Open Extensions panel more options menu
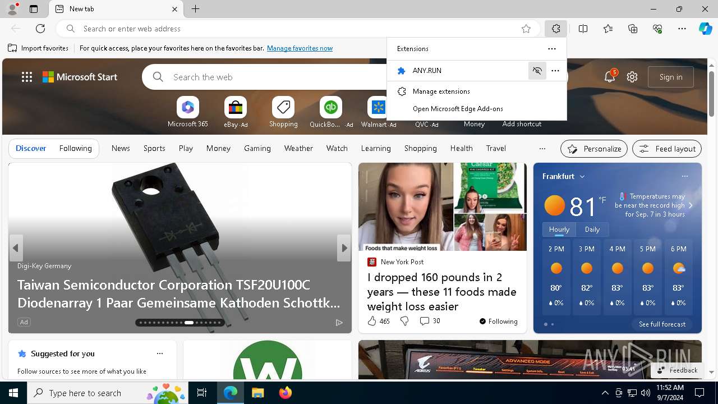The height and width of the screenshot is (404, 718). pyautogui.click(x=552, y=49)
